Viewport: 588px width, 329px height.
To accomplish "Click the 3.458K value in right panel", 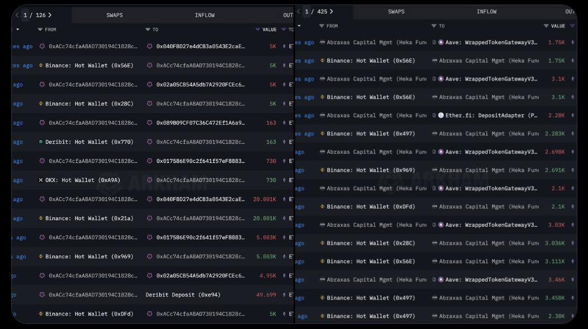I will [555, 298].
